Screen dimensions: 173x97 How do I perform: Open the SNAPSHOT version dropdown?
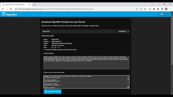123,32
